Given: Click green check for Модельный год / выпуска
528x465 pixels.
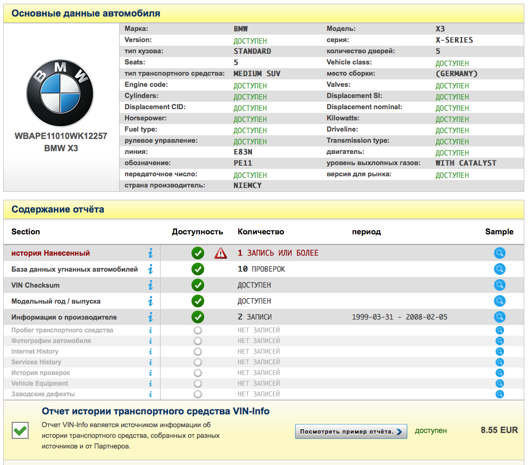Looking at the screenshot, I should click(x=198, y=301).
